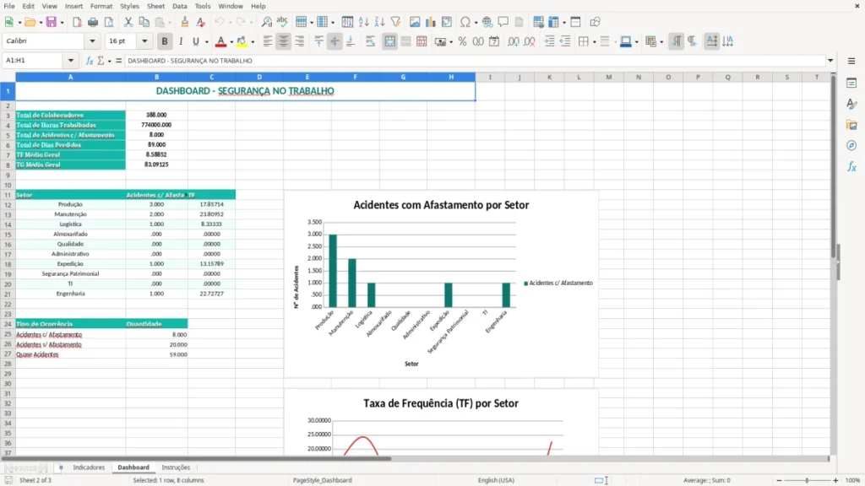Viewport: 865px width, 486px height.
Task: Open the sidebar Functions fx icon
Action: pos(851,166)
